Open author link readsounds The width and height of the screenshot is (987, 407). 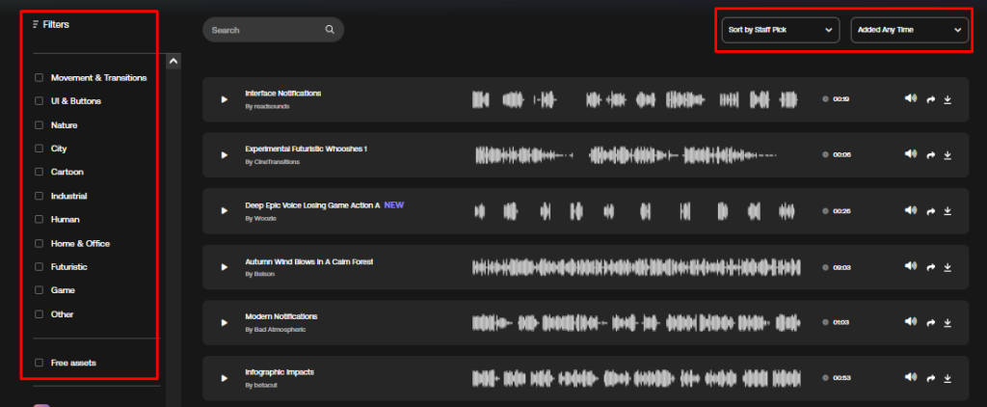[x=268, y=106]
